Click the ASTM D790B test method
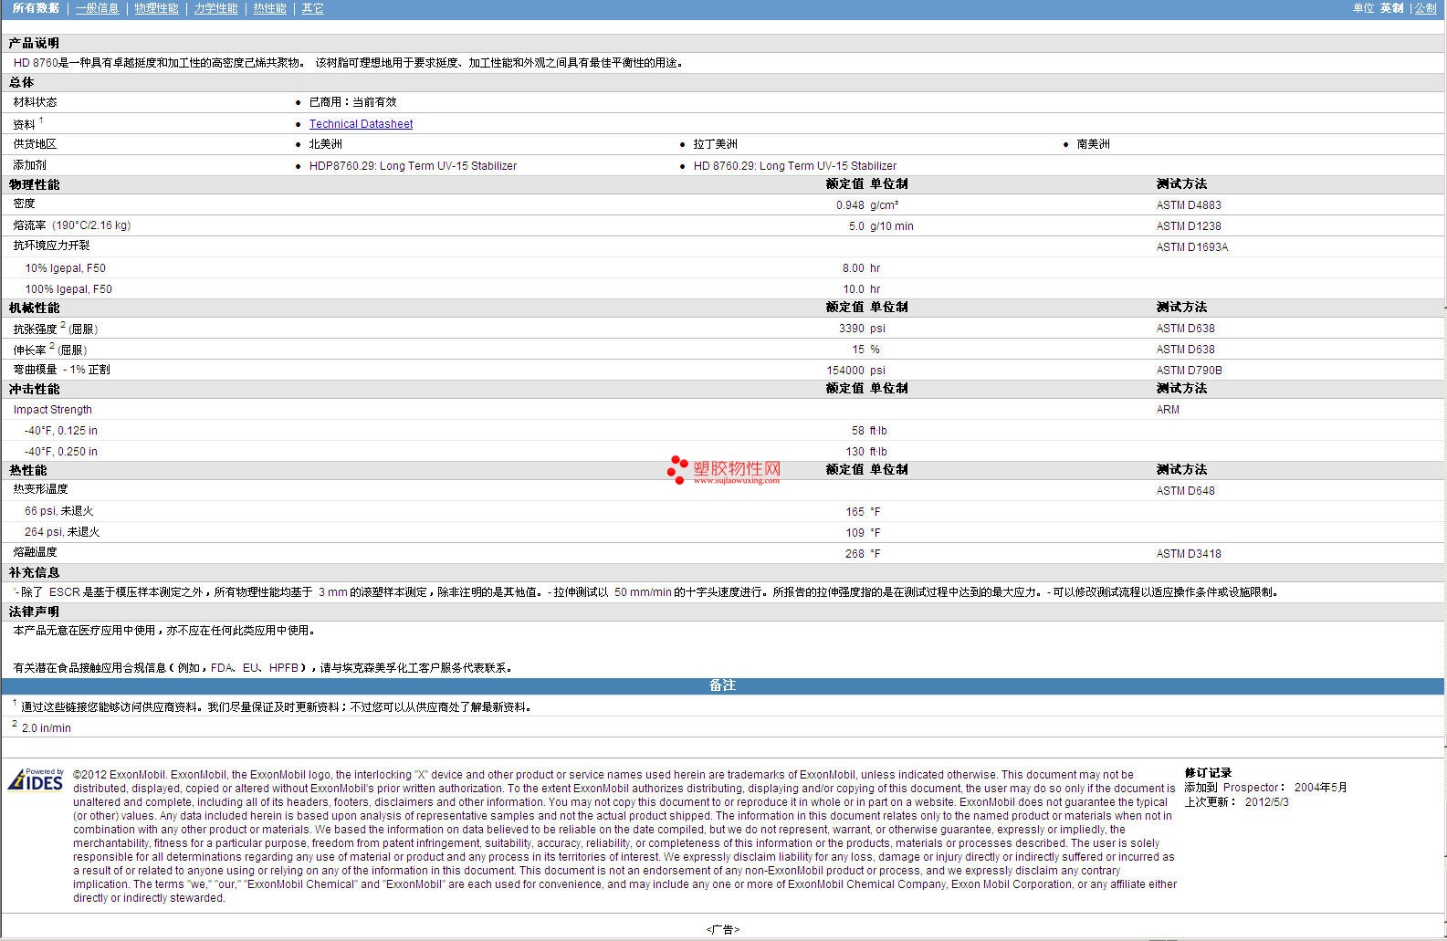 click(x=1189, y=371)
